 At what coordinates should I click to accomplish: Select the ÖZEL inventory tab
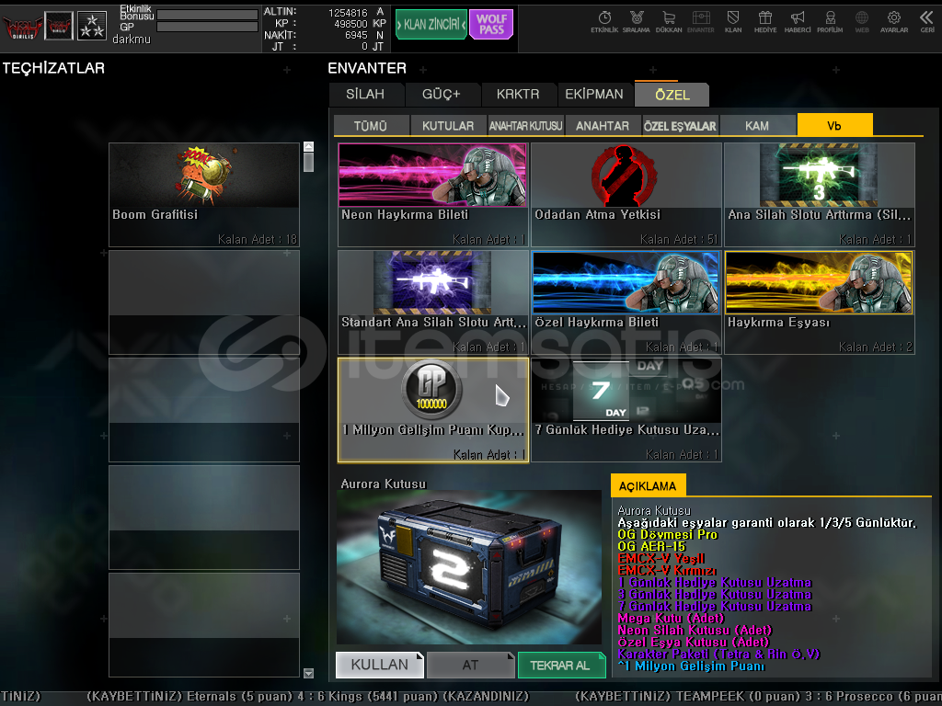(672, 95)
